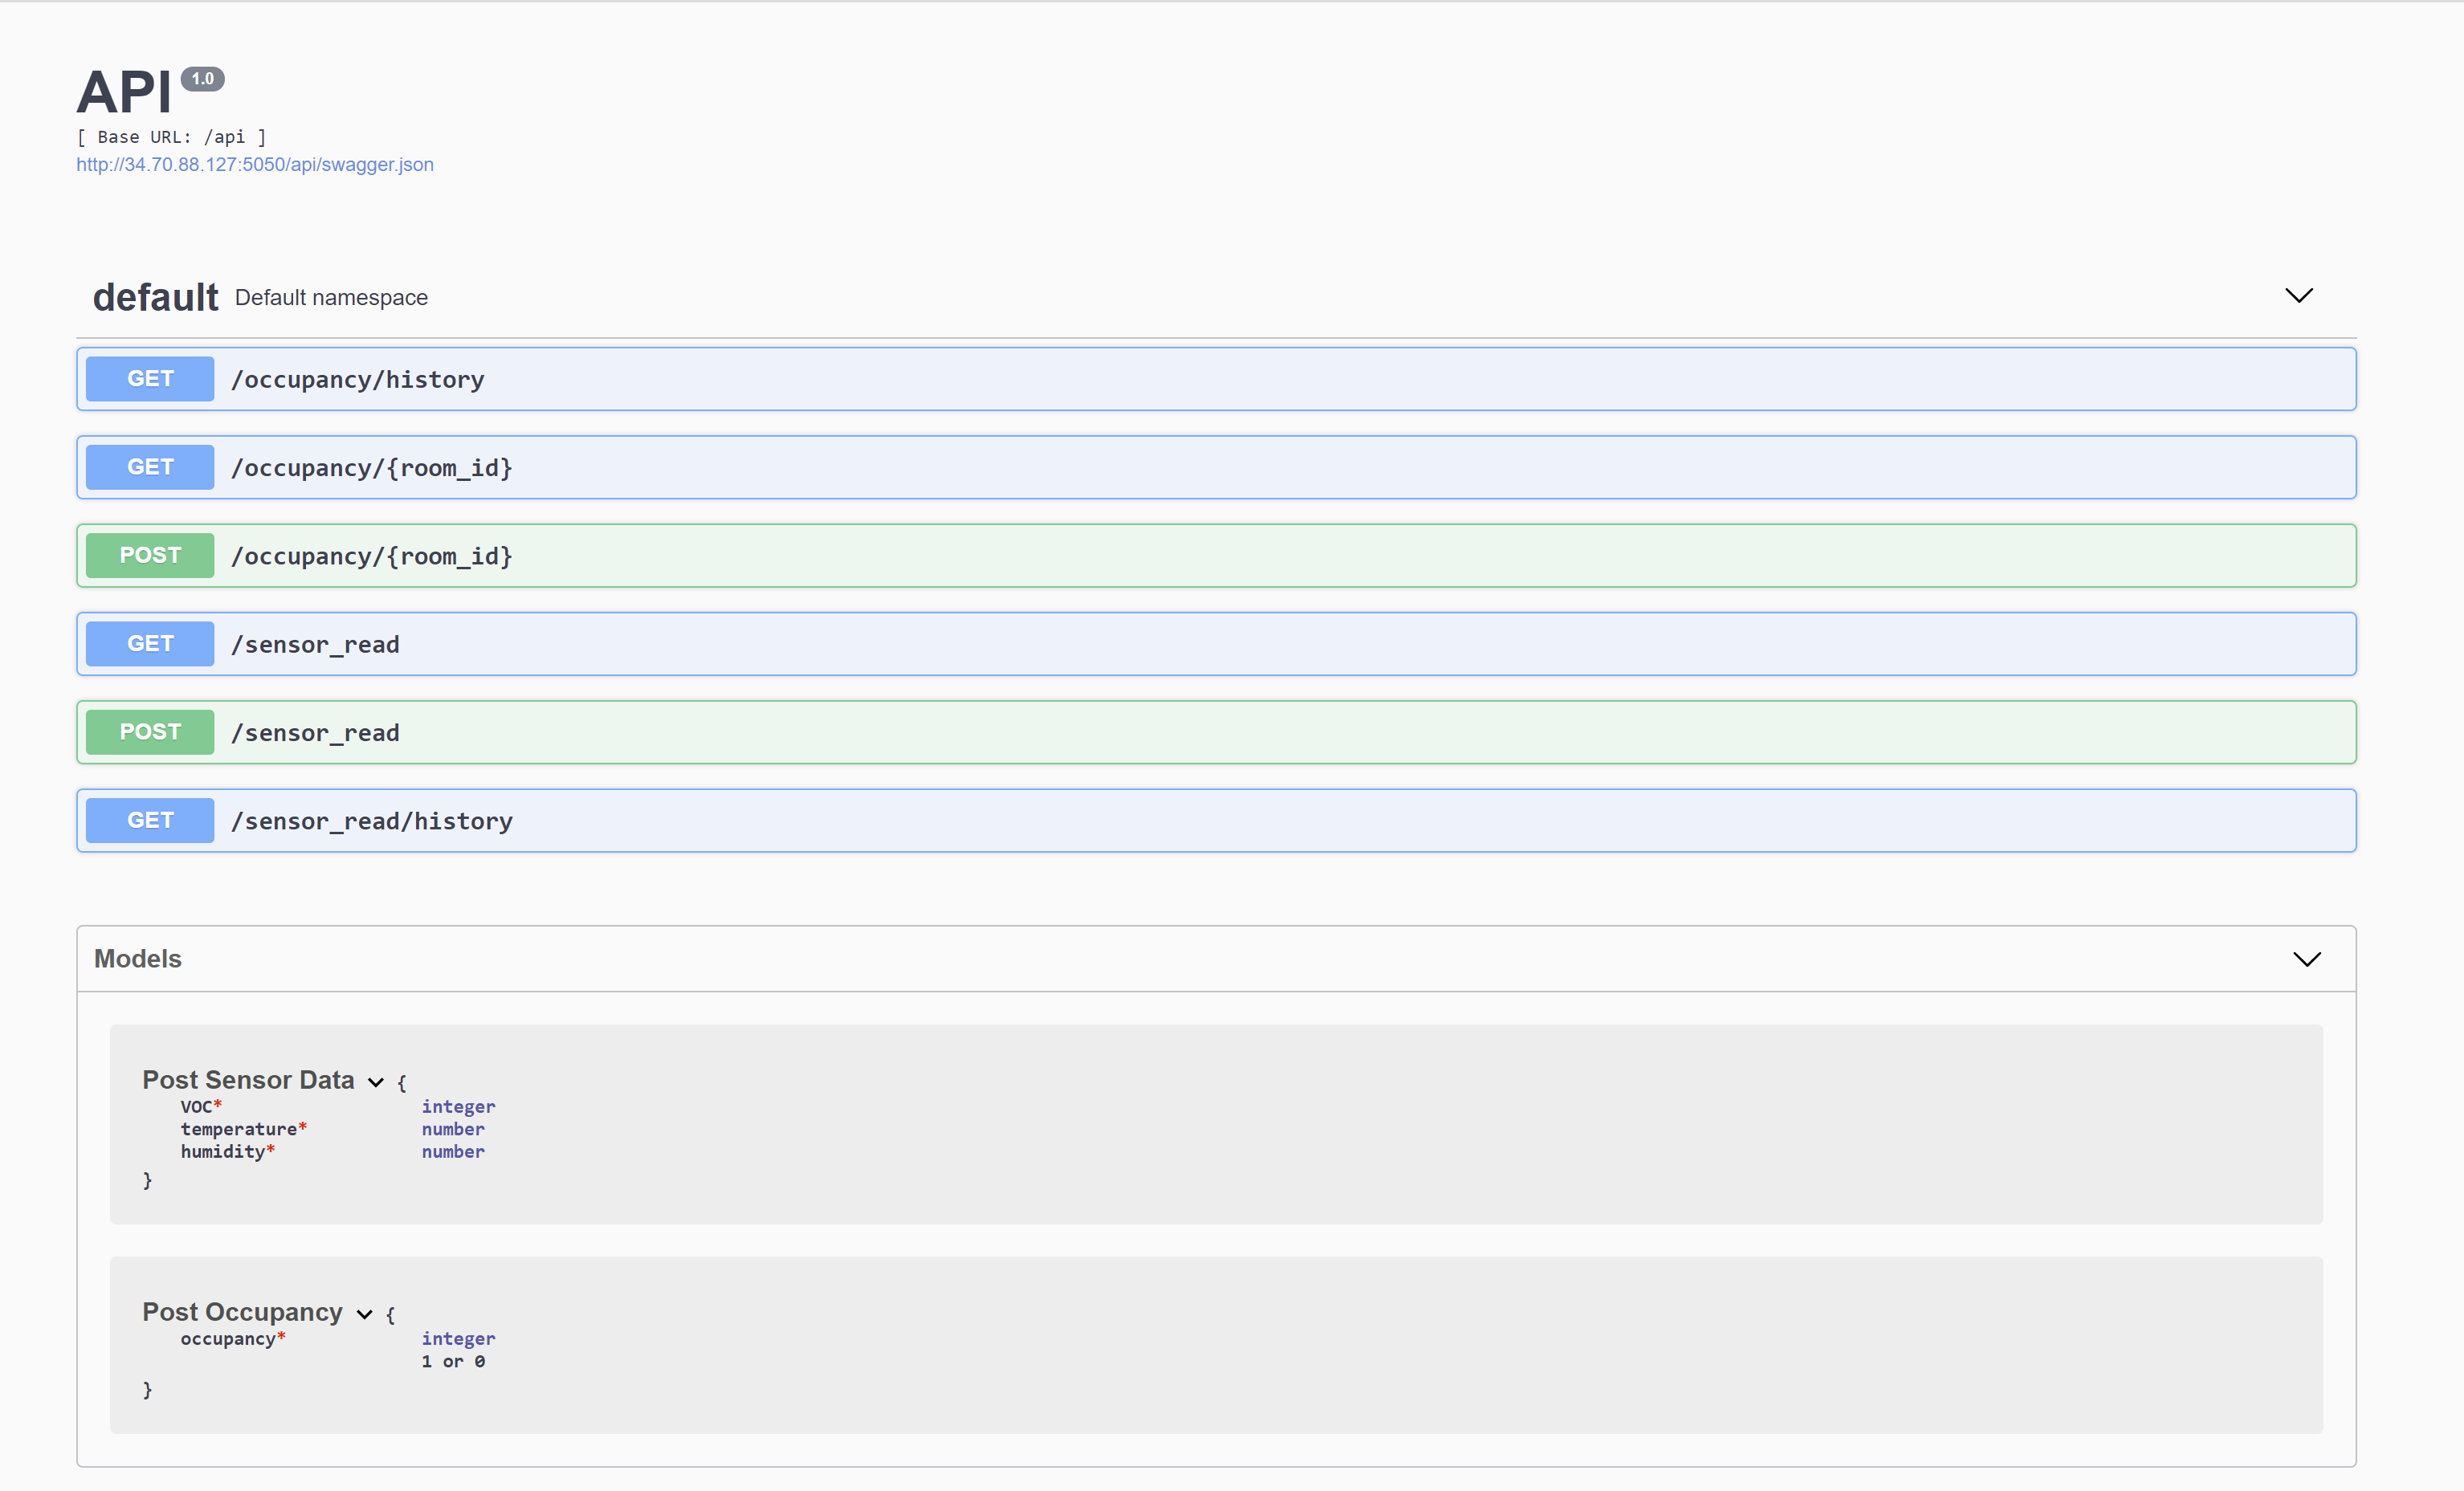Screen dimensions: 2464x1491
Task: Click the Post Occupancy model title
Action: [242, 1312]
